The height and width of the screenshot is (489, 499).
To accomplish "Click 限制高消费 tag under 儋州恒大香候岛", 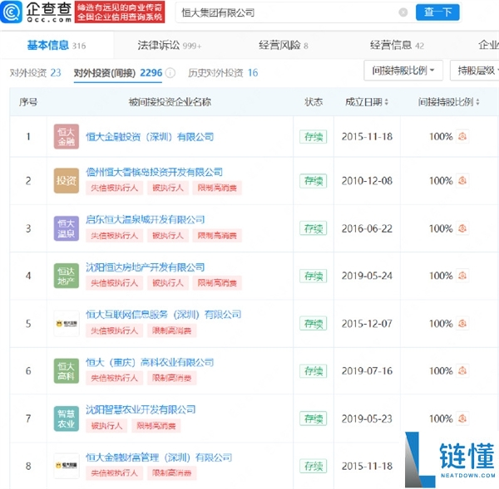I will pyautogui.click(x=217, y=188).
